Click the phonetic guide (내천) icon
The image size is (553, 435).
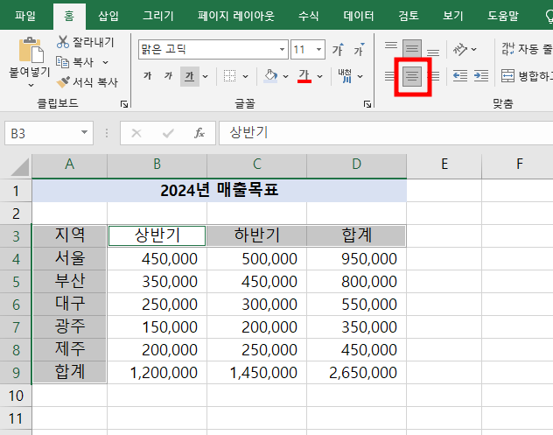(345, 76)
